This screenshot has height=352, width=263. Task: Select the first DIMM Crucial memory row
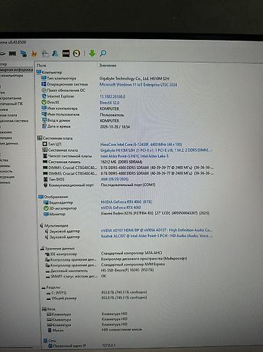(x=128, y=167)
